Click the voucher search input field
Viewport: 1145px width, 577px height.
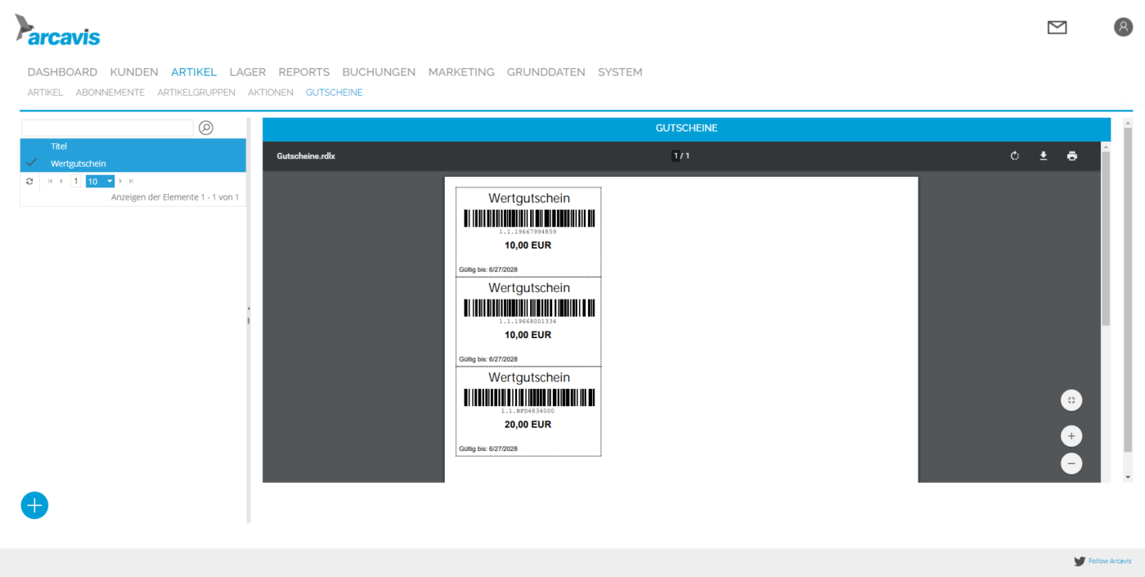tap(107, 128)
